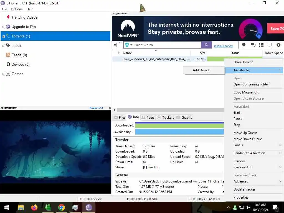Open Chrome from the taskbar
Image resolution: width=284 pixels, height=213 pixels.
62,207
